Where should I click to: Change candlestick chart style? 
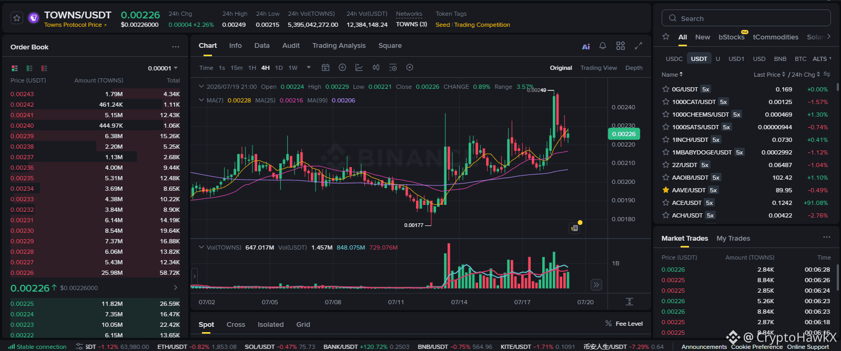(x=376, y=67)
